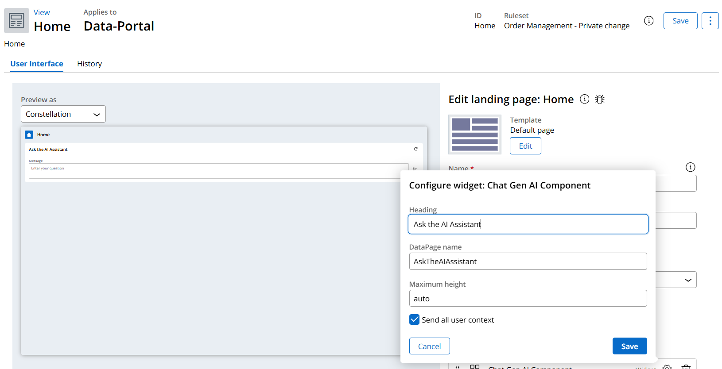Image resolution: width=722 pixels, height=369 pixels.
Task: Click the preview Enter your question message box
Action: click(x=218, y=171)
